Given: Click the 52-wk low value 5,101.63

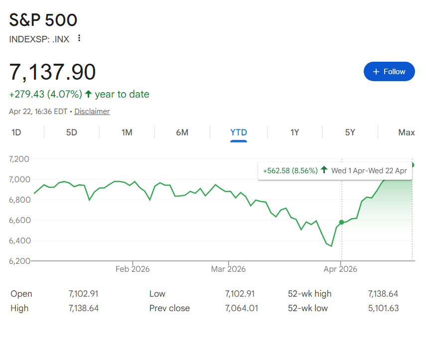Looking at the screenshot, I should coord(383,308).
